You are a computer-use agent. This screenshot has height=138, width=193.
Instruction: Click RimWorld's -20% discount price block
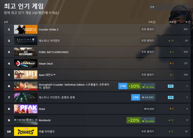141,120
